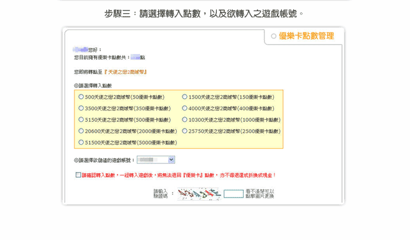
Task: Pick 5150 商城幣 (500優樂卡點數) option
Action: click(81, 120)
